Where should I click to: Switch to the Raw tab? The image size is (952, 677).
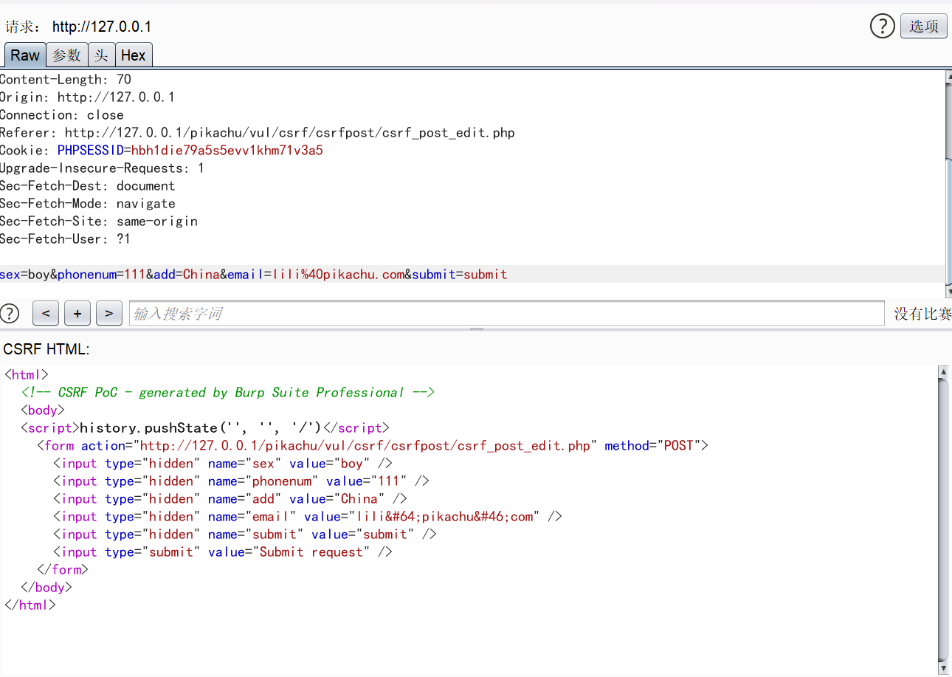pyautogui.click(x=25, y=55)
